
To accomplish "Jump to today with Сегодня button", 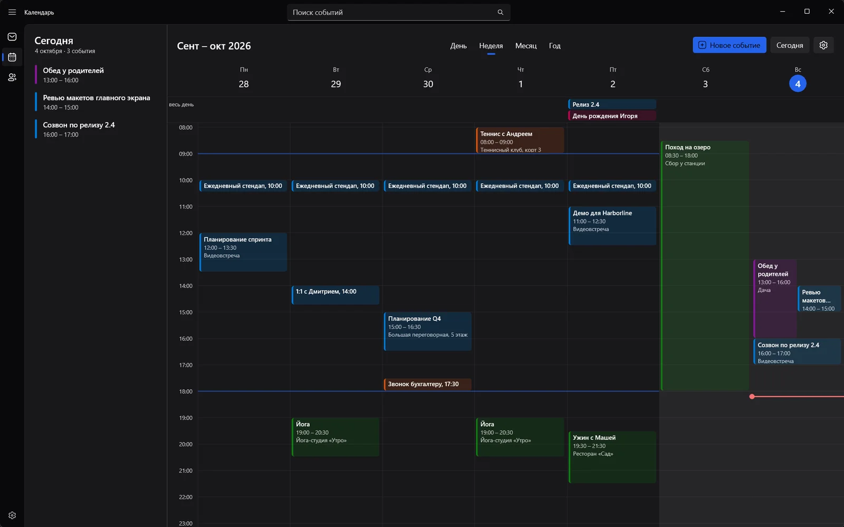I will tap(790, 45).
